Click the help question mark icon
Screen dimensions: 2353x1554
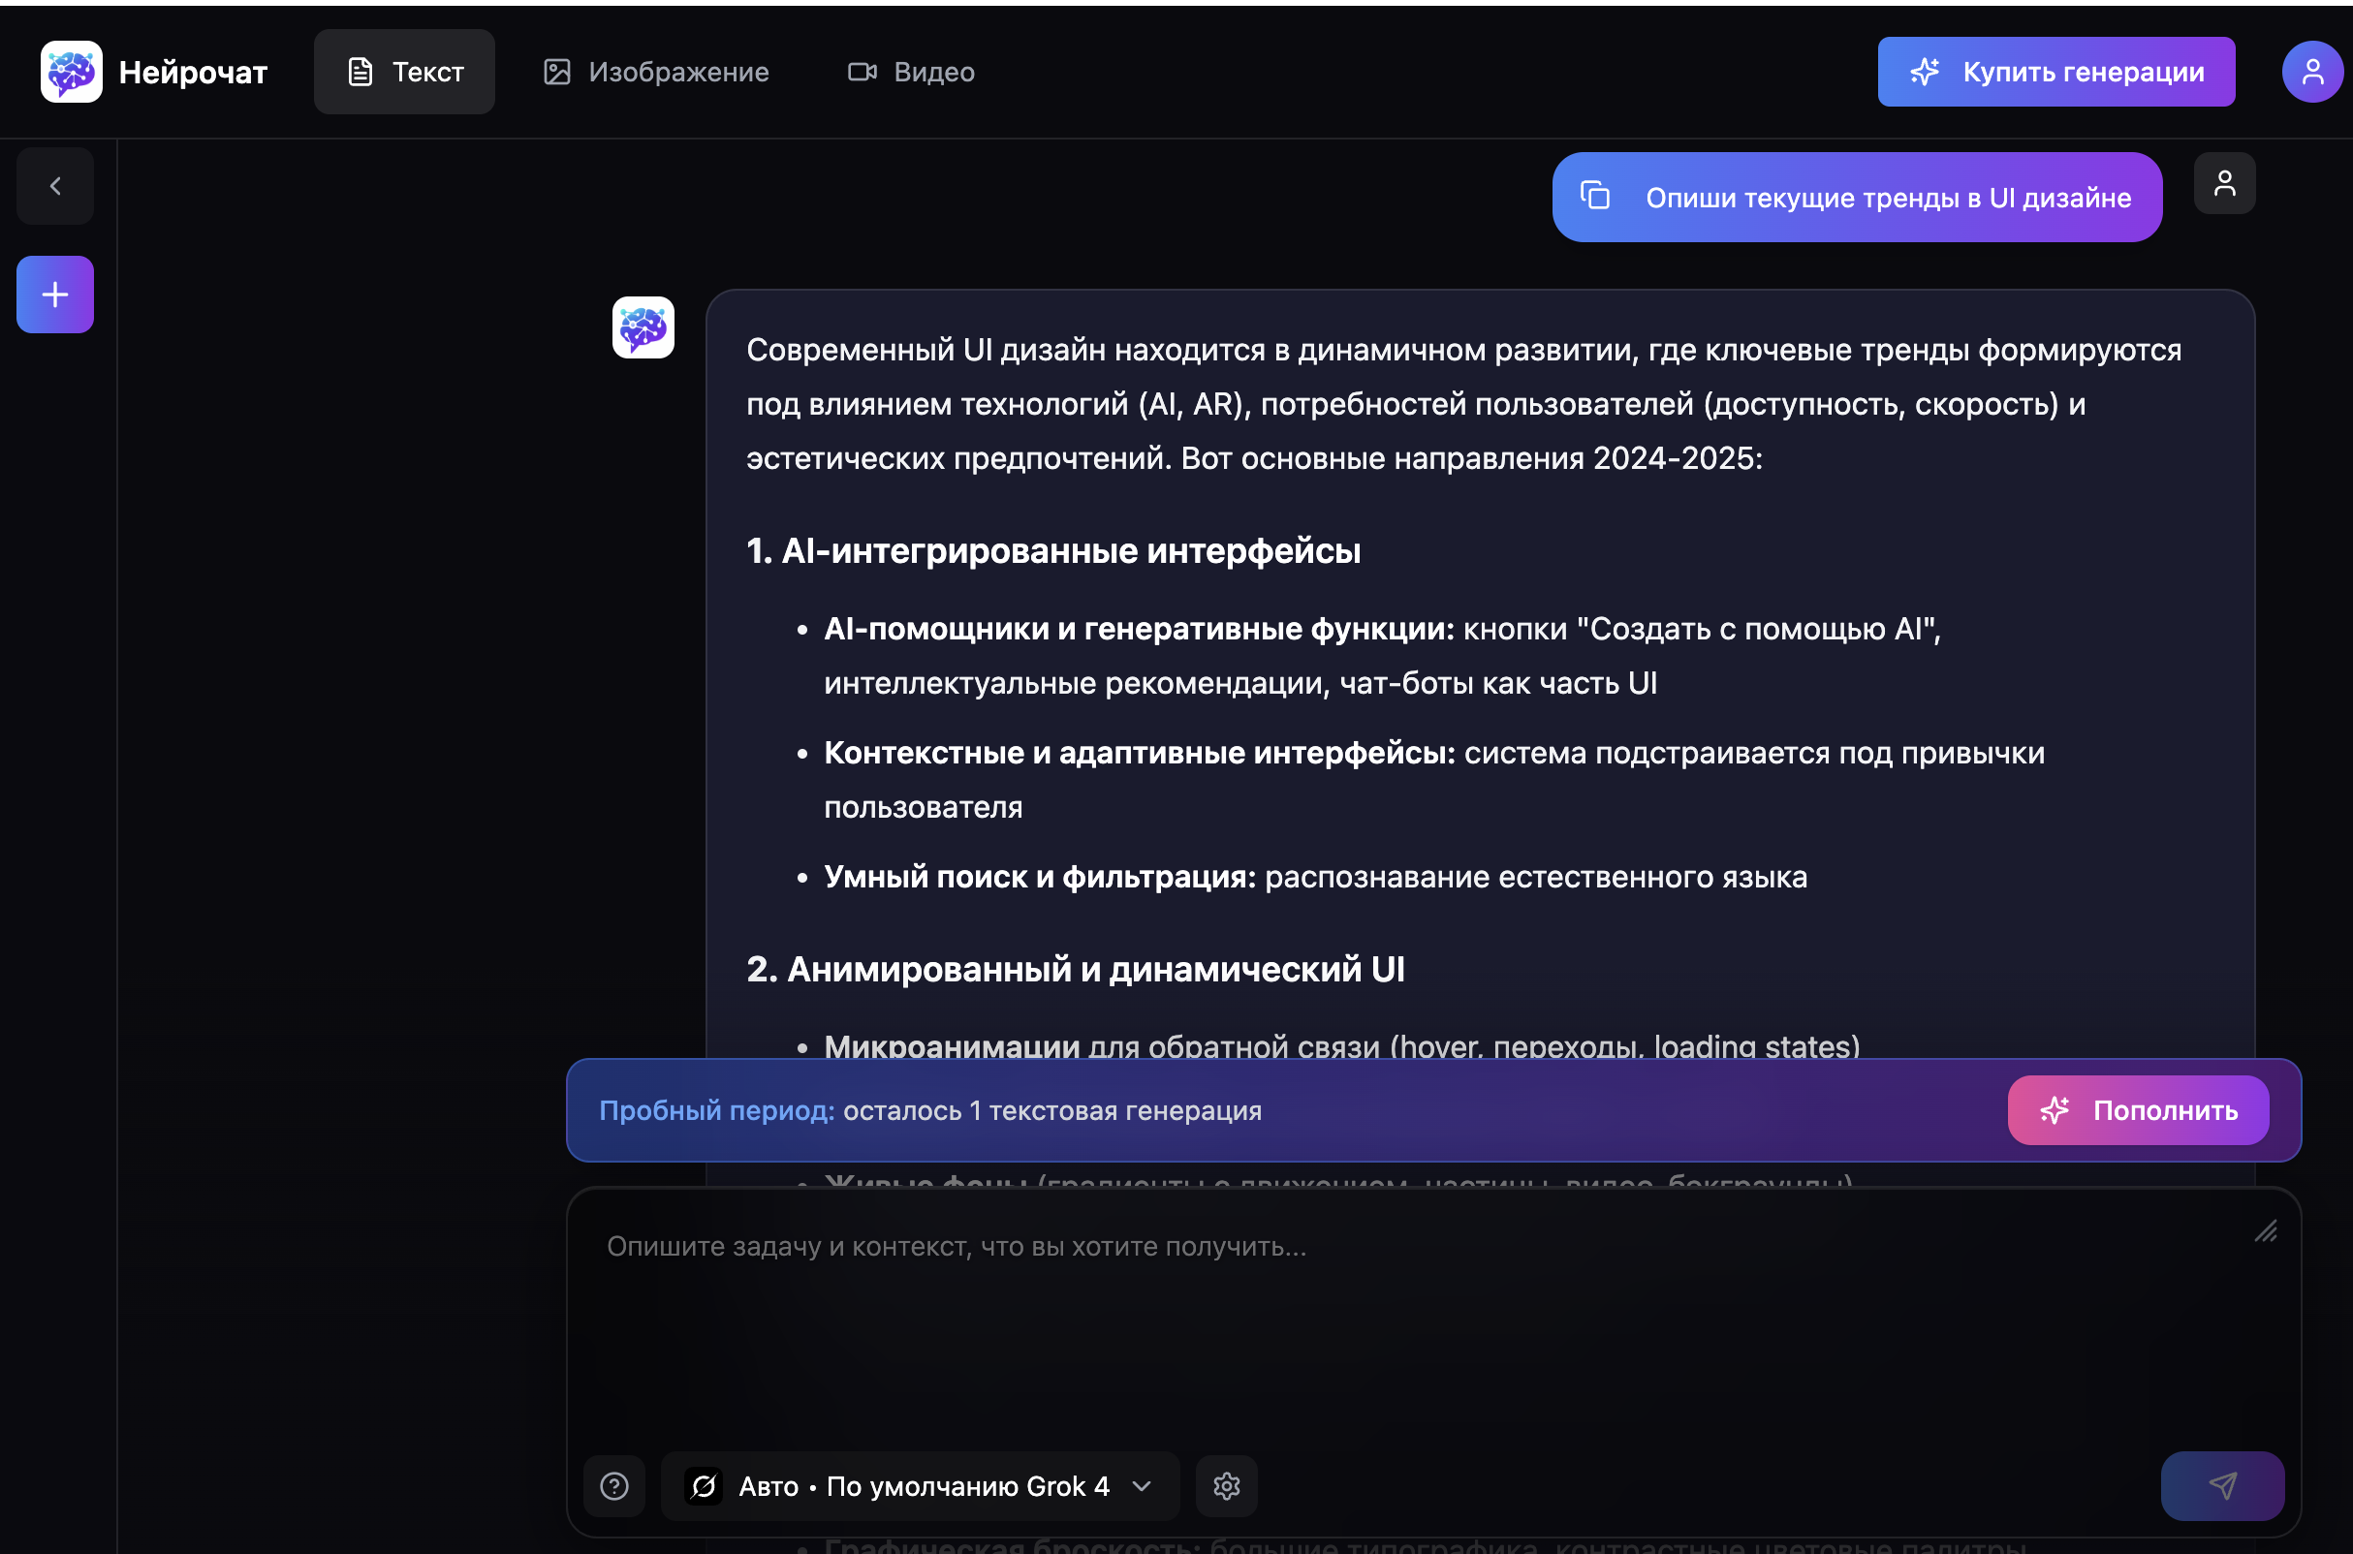614,1485
